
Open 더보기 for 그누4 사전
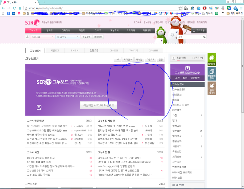[89, 152]
